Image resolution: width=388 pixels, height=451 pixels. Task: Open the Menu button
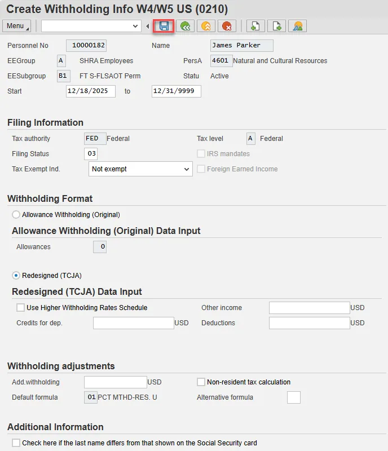pos(17,26)
